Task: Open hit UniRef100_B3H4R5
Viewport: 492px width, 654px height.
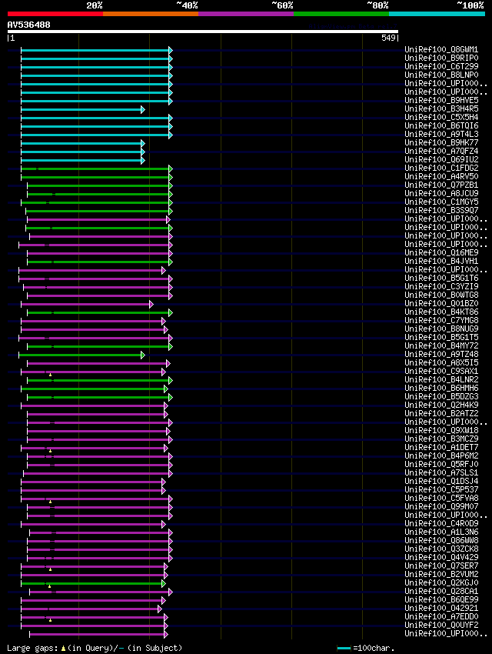Action: click(x=441, y=108)
